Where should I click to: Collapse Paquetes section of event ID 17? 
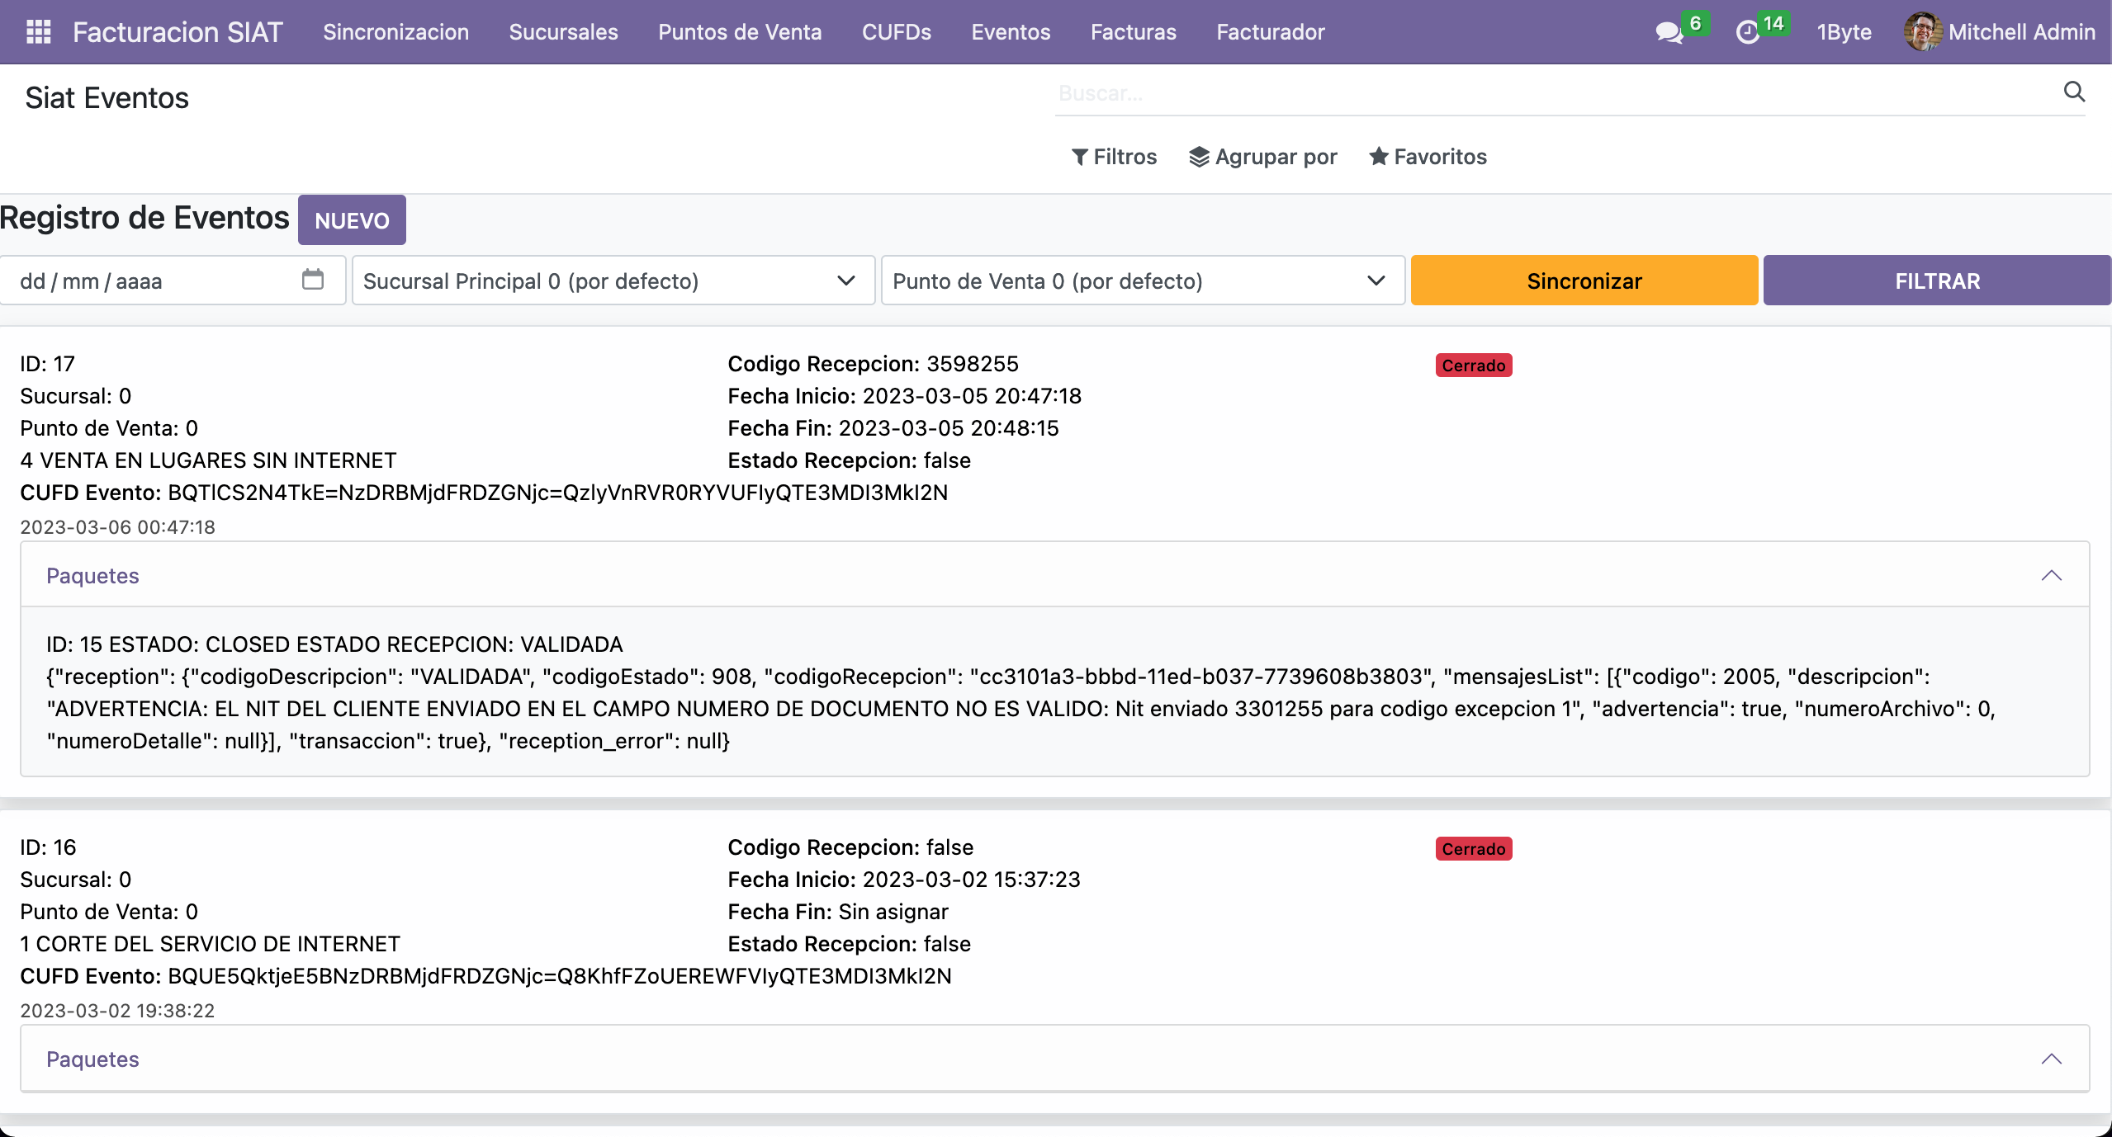(2051, 575)
